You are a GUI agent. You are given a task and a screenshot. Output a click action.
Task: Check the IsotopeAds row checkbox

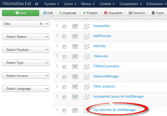(64, 26)
